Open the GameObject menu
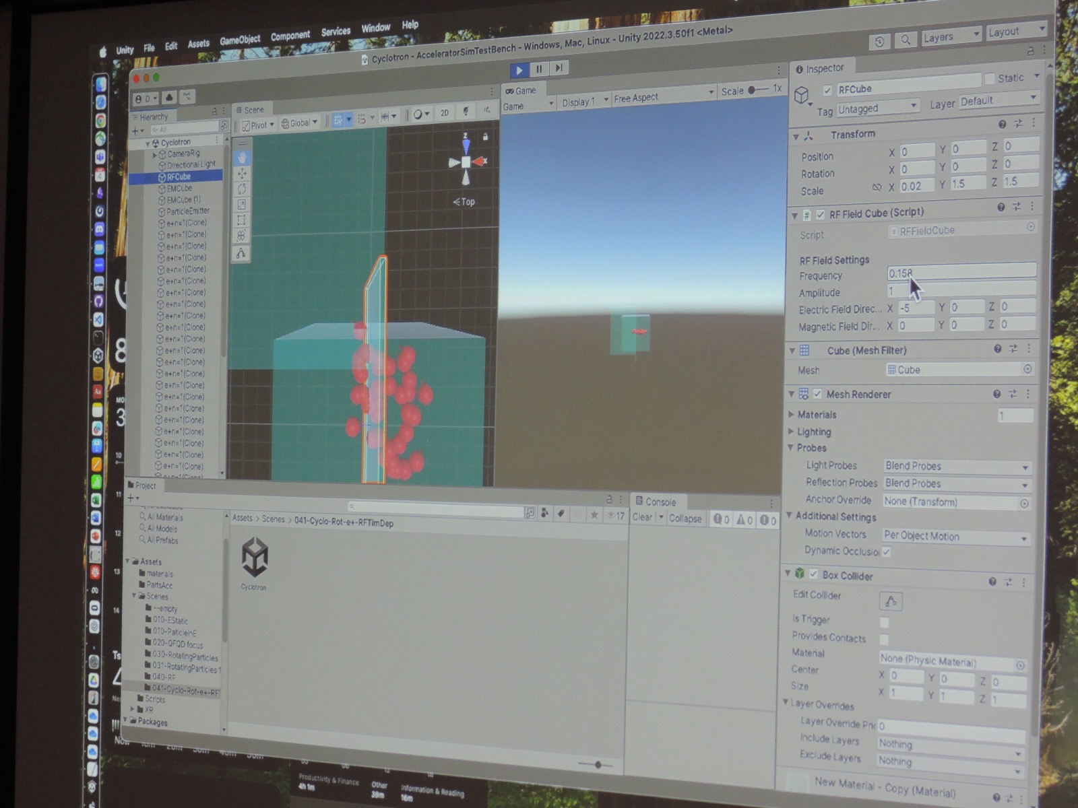The width and height of the screenshot is (1078, 808). (x=240, y=40)
